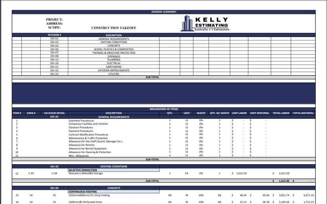The width and height of the screenshot is (327, 204).
Task: Select '(250mmx600mm) R.C.Strip Footing' item
Action: (x=89, y=195)
